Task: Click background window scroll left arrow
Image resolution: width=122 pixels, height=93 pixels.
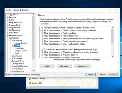Action: pos(28,87)
